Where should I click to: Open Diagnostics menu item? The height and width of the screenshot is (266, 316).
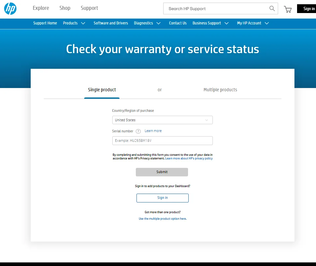(x=144, y=23)
